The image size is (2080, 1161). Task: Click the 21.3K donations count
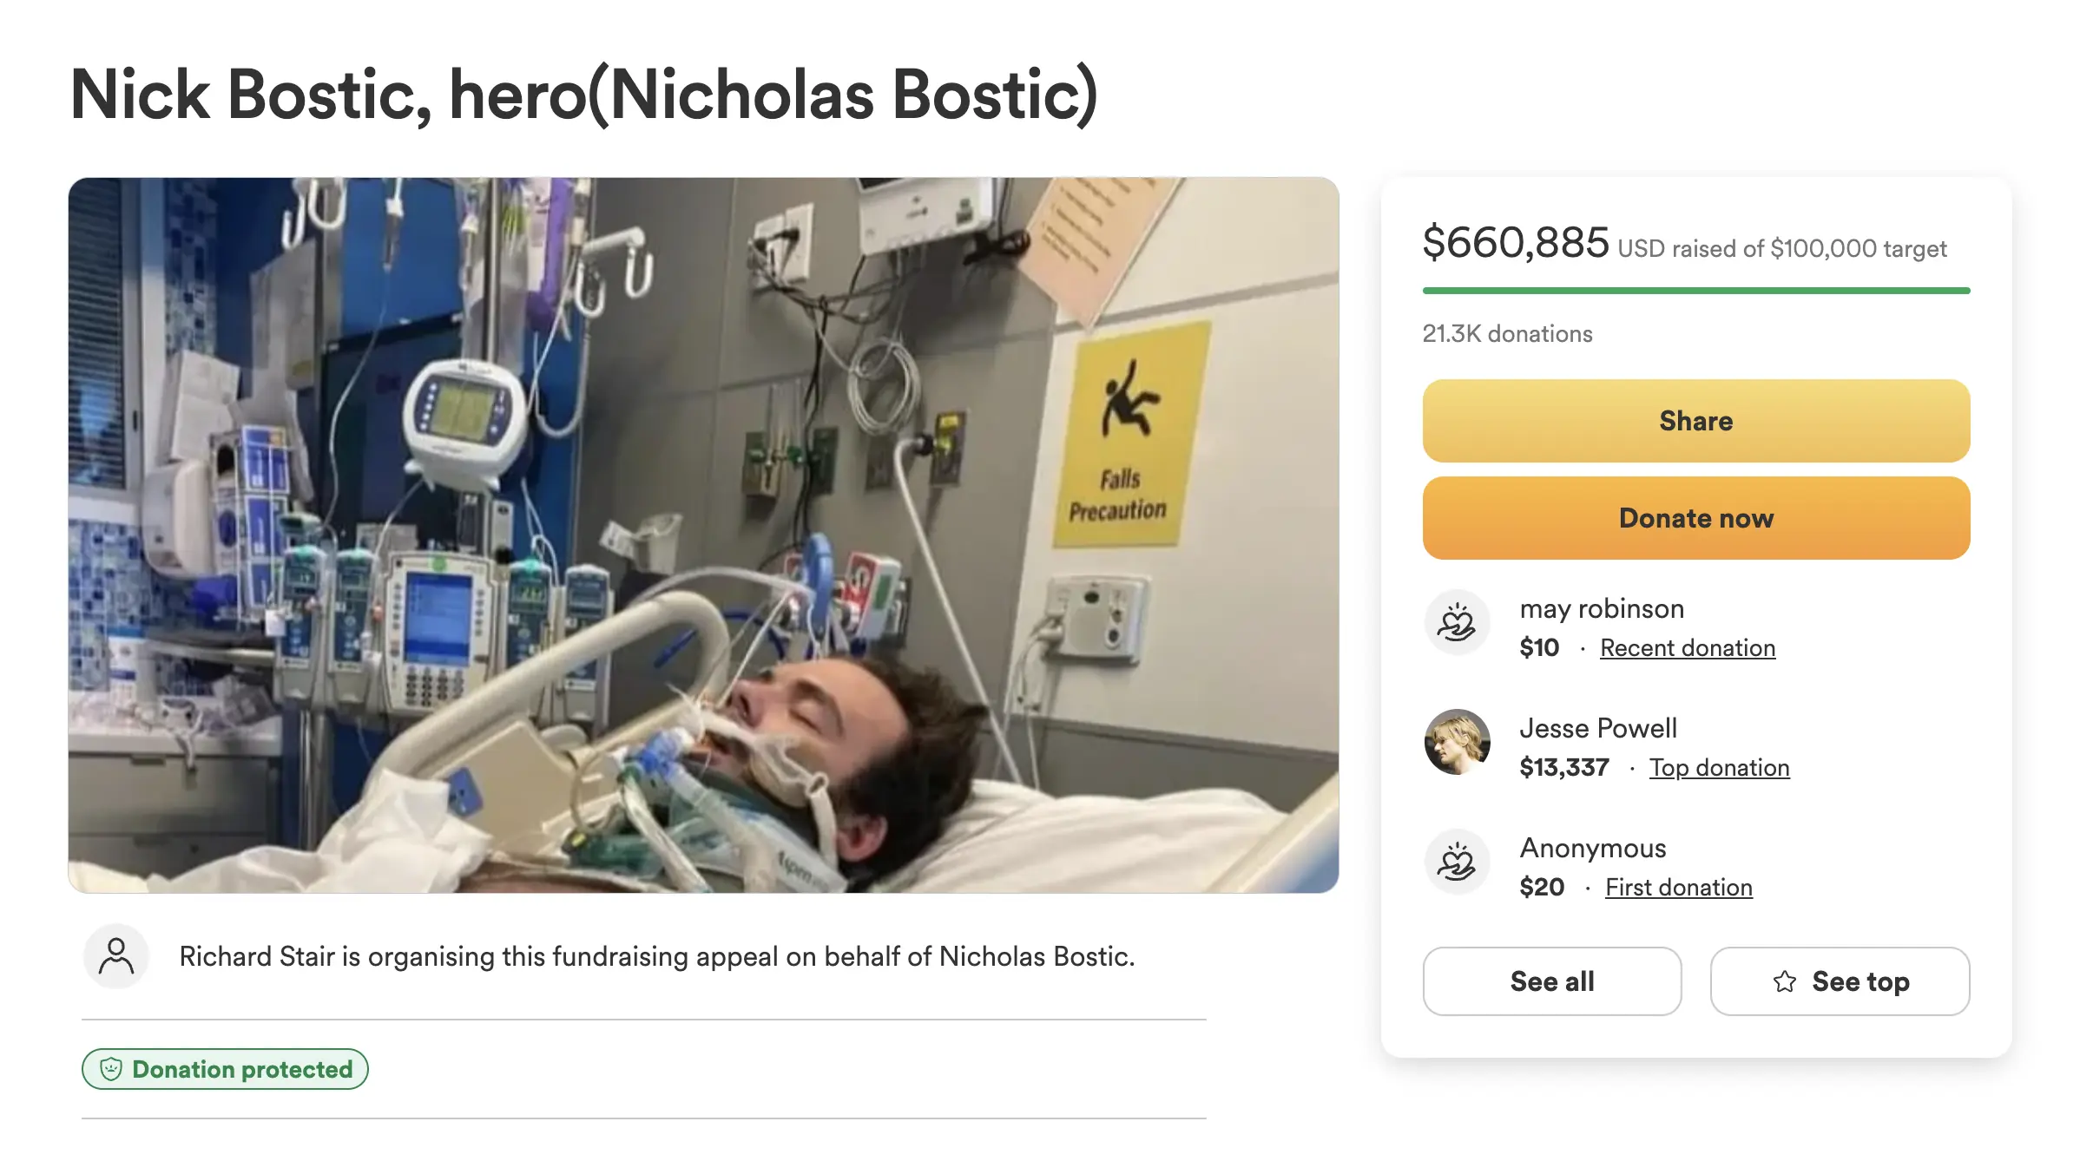(x=1507, y=334)
